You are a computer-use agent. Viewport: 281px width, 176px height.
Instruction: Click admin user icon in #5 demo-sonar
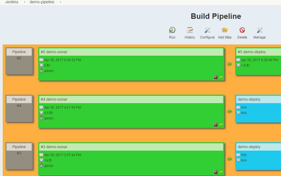41,71
